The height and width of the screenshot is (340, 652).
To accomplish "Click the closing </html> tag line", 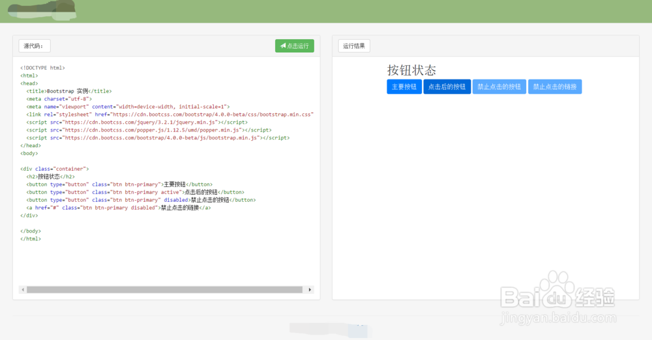I will point(31,239).
